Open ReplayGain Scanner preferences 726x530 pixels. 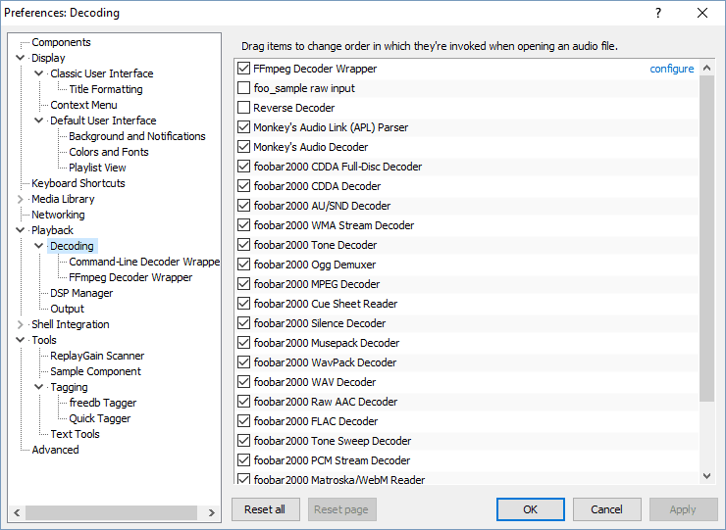(97, 356)
